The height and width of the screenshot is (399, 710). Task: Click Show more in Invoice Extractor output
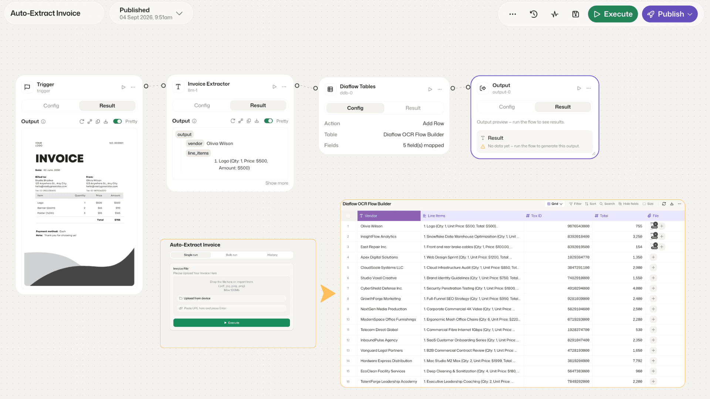(x=277, y=183)
